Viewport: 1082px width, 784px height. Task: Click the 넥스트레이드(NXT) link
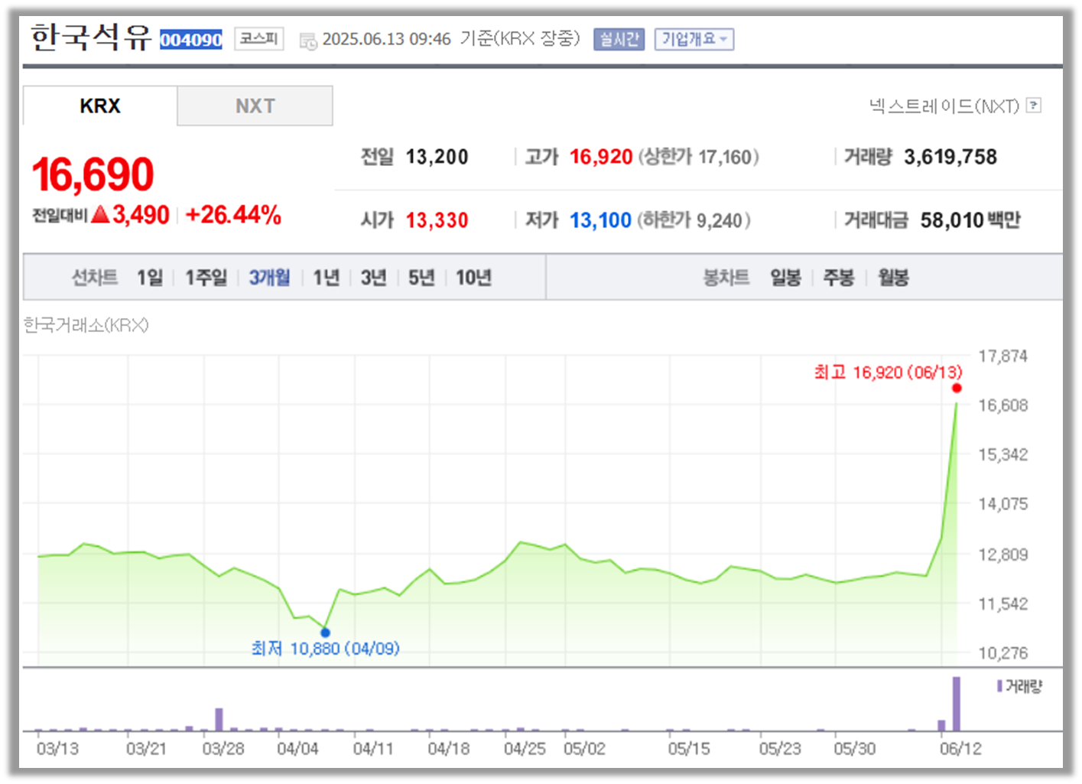coord(944,106)
